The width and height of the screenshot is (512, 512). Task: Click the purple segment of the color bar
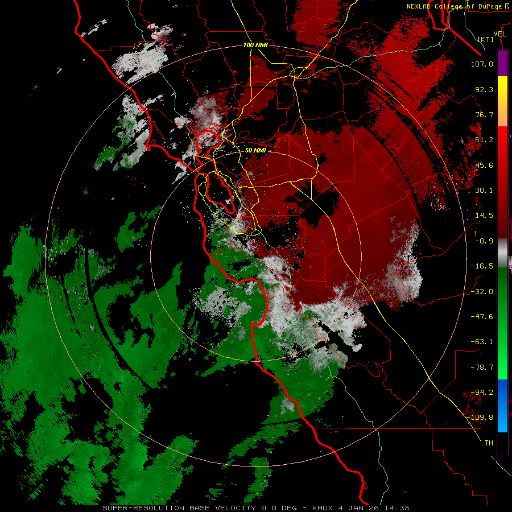click(502, 63)
